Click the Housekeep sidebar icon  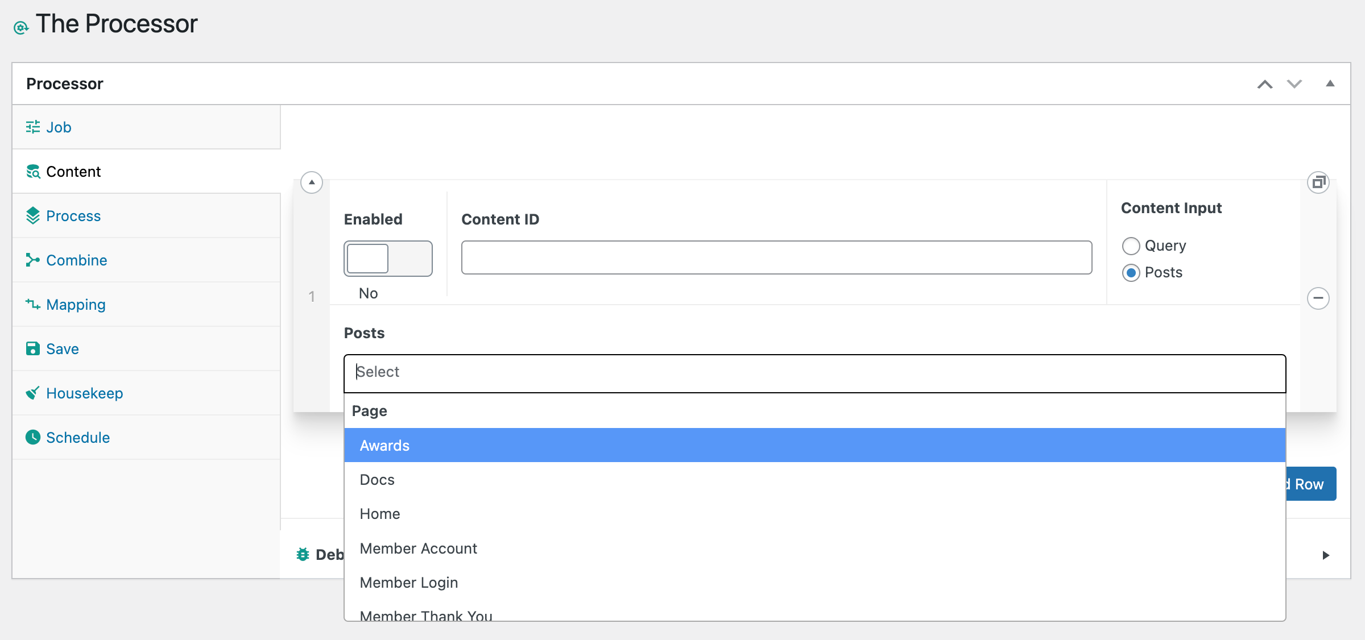coord(33,393)
